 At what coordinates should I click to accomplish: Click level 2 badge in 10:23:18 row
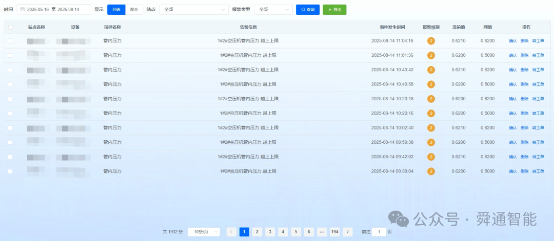tap(431, 99)
